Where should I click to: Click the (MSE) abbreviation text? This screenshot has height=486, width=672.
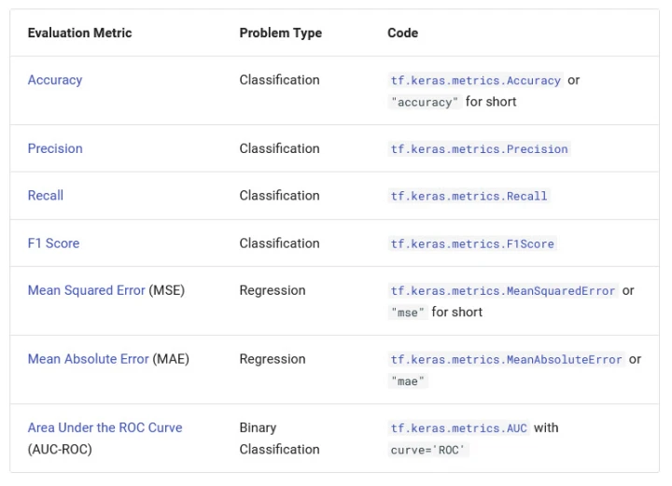click(167, 290)
